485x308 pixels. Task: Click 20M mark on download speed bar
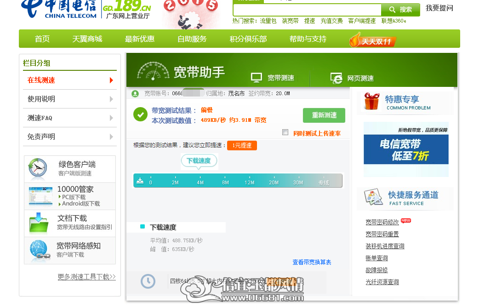click(x=274, y=183)
